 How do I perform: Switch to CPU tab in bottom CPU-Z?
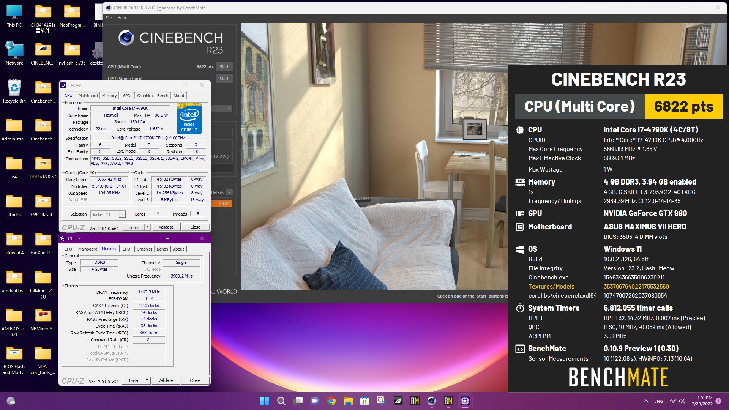(68, 249)
